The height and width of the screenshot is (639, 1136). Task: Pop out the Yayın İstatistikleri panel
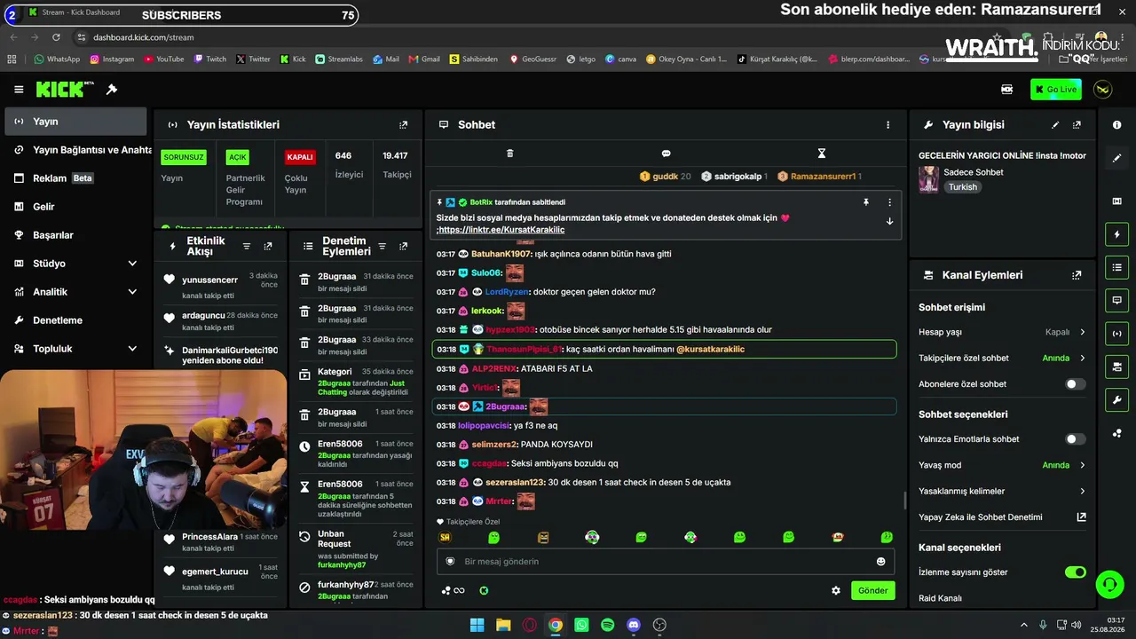[404, 125]
